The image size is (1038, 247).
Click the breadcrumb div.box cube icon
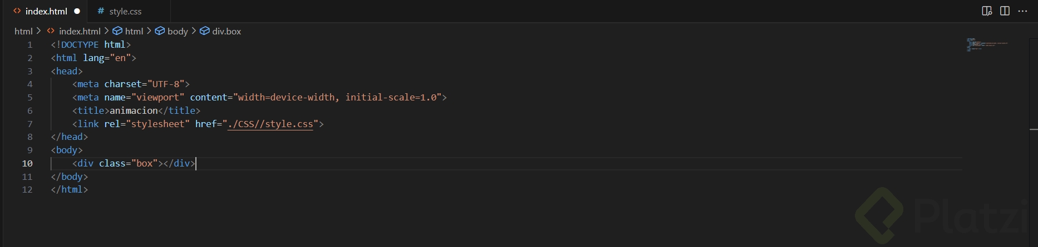coord(204,31)
